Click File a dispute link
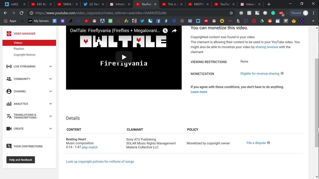 [x=256, y=143]
